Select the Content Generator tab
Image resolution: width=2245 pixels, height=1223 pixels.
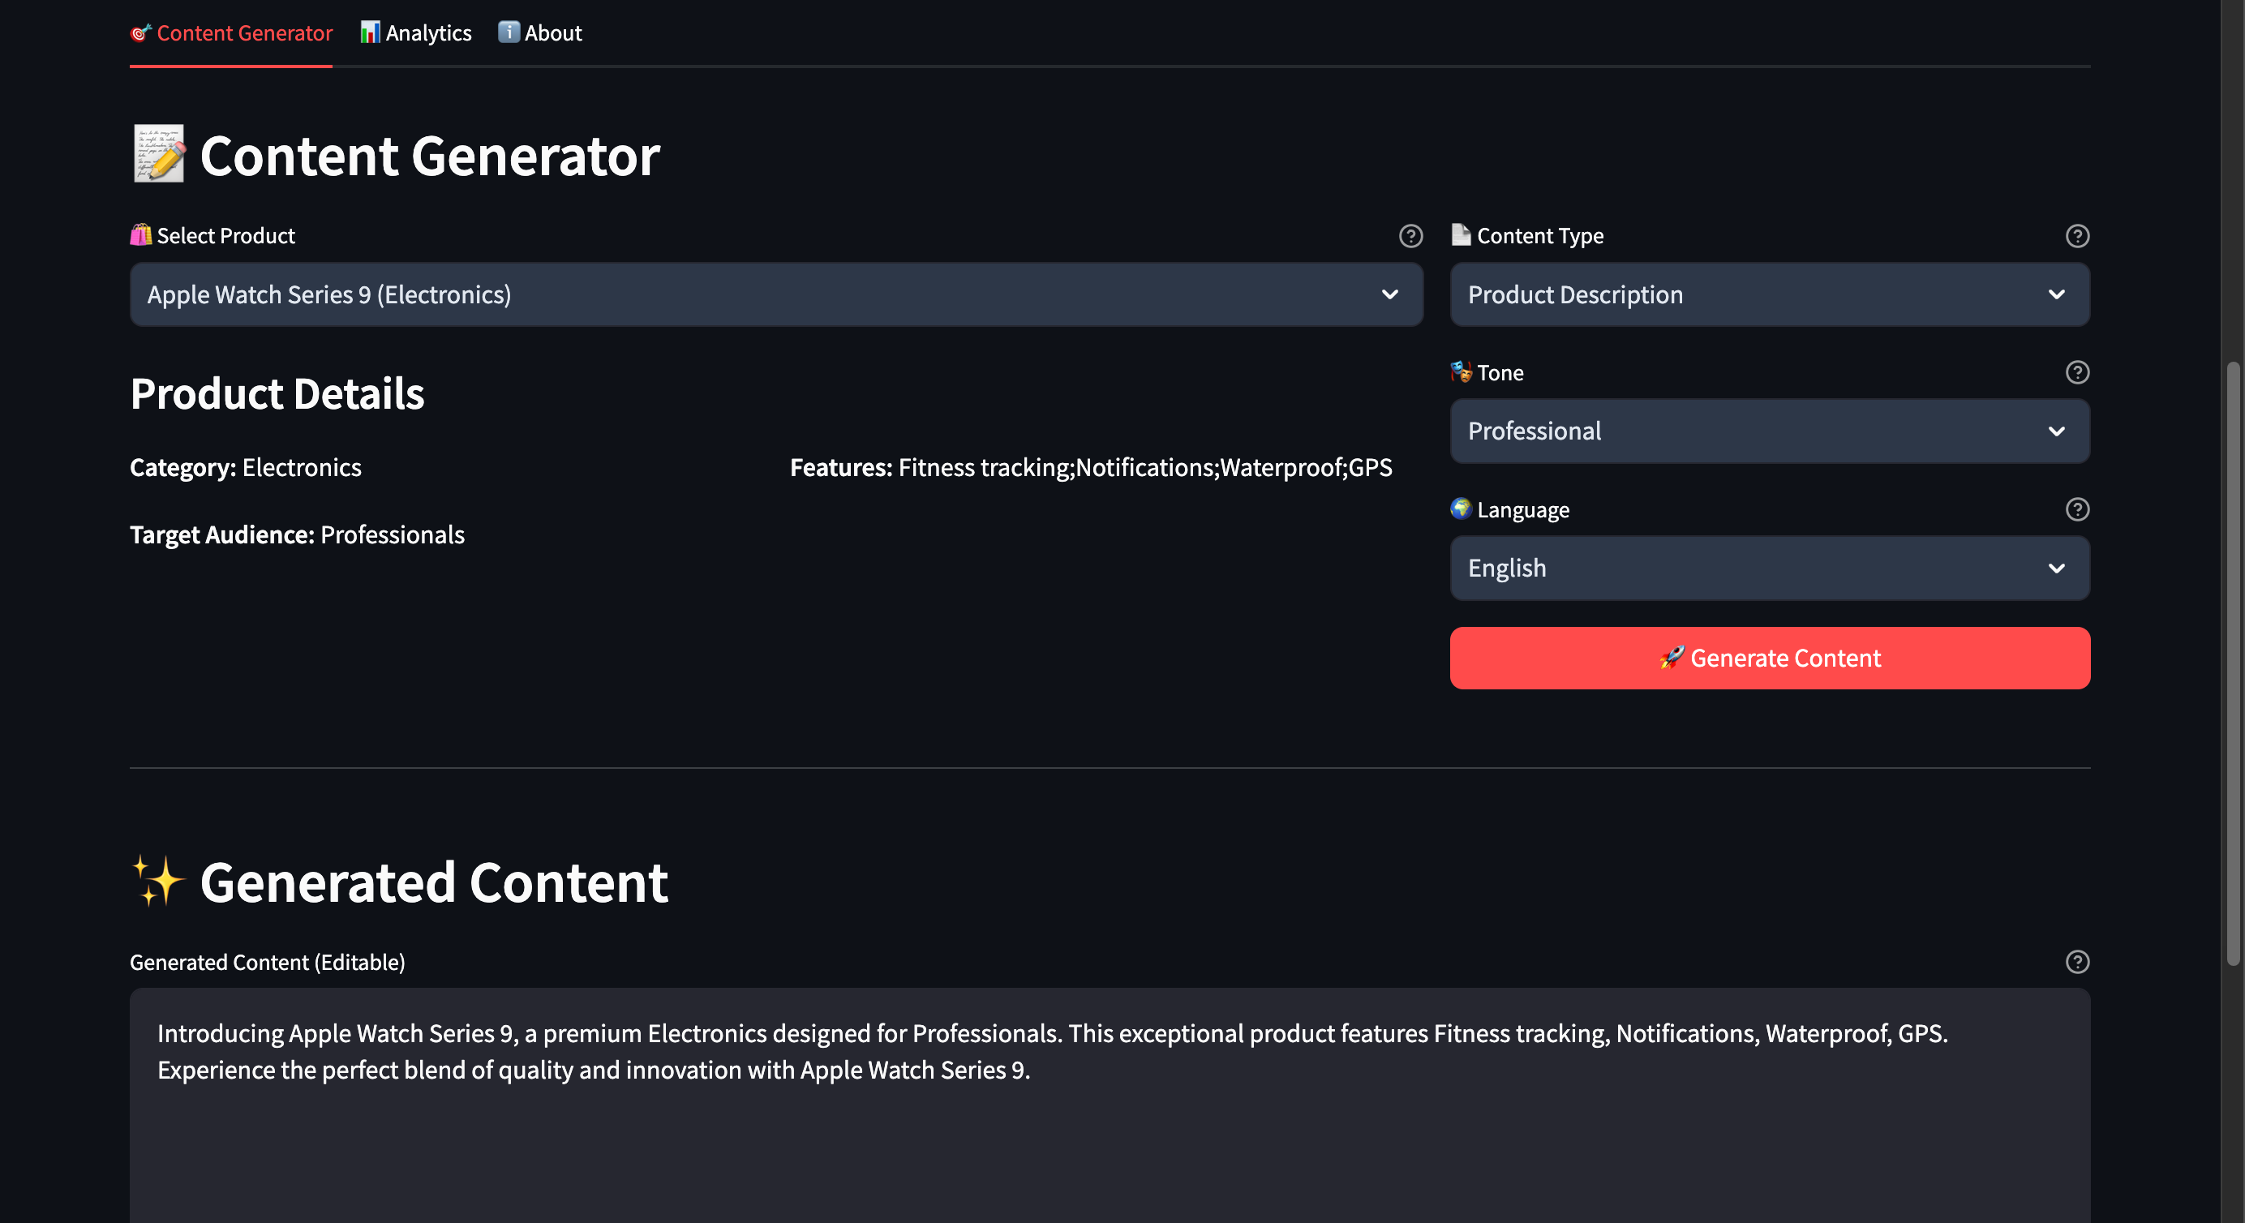231,33
